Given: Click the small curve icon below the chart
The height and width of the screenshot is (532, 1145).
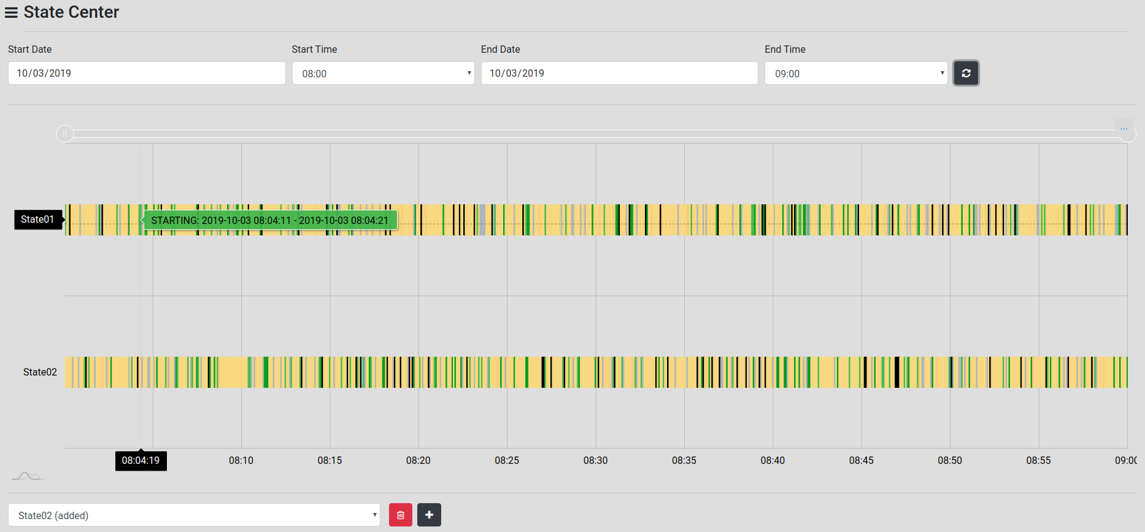Looking at the screenshot, I should click(x=28, y=476).
